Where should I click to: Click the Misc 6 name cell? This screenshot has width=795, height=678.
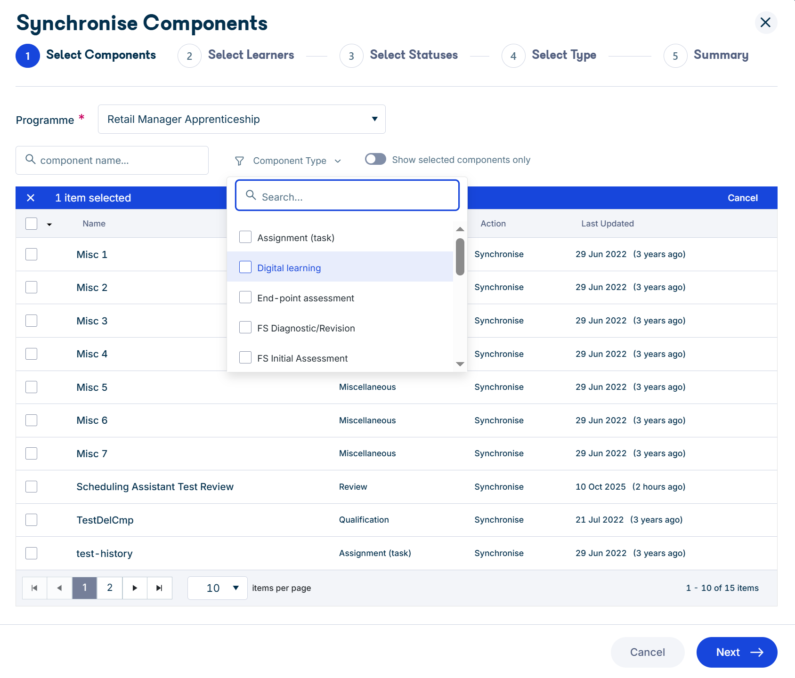[92, 420]
